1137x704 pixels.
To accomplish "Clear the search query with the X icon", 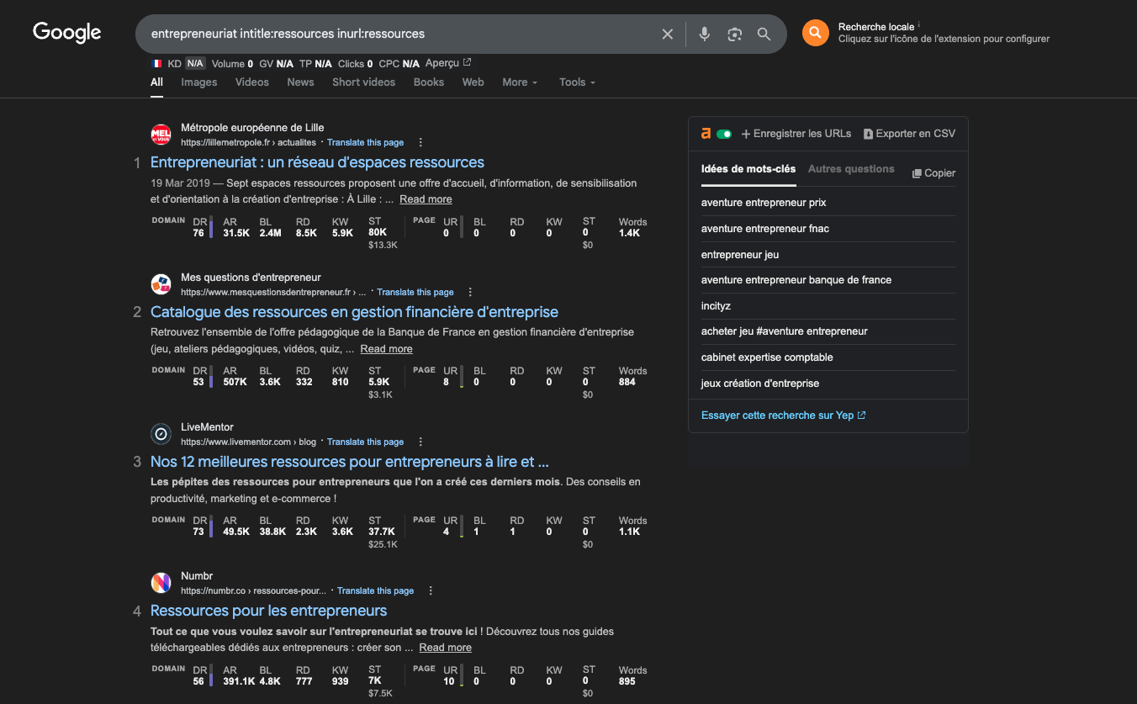I will point(667,34).
